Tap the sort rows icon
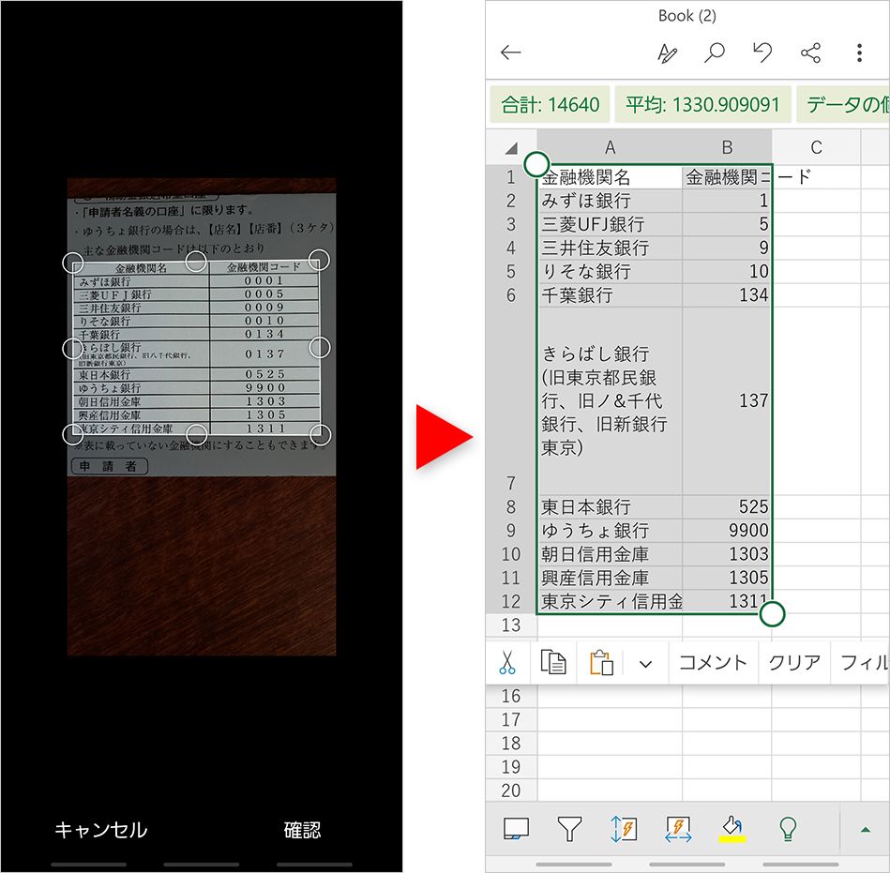Viewport: 890px width, 873px height. pyautogui.click(x=624, y=829)
